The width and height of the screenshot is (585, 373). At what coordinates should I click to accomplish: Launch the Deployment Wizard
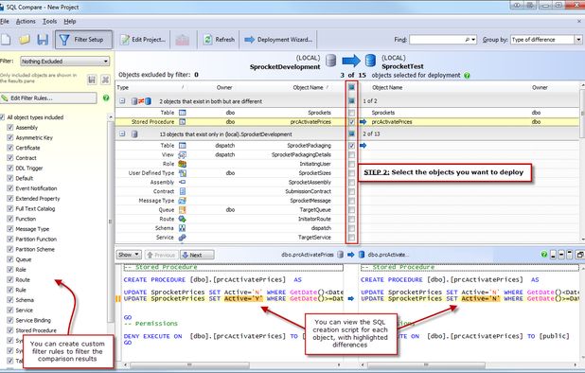[278, 40]
